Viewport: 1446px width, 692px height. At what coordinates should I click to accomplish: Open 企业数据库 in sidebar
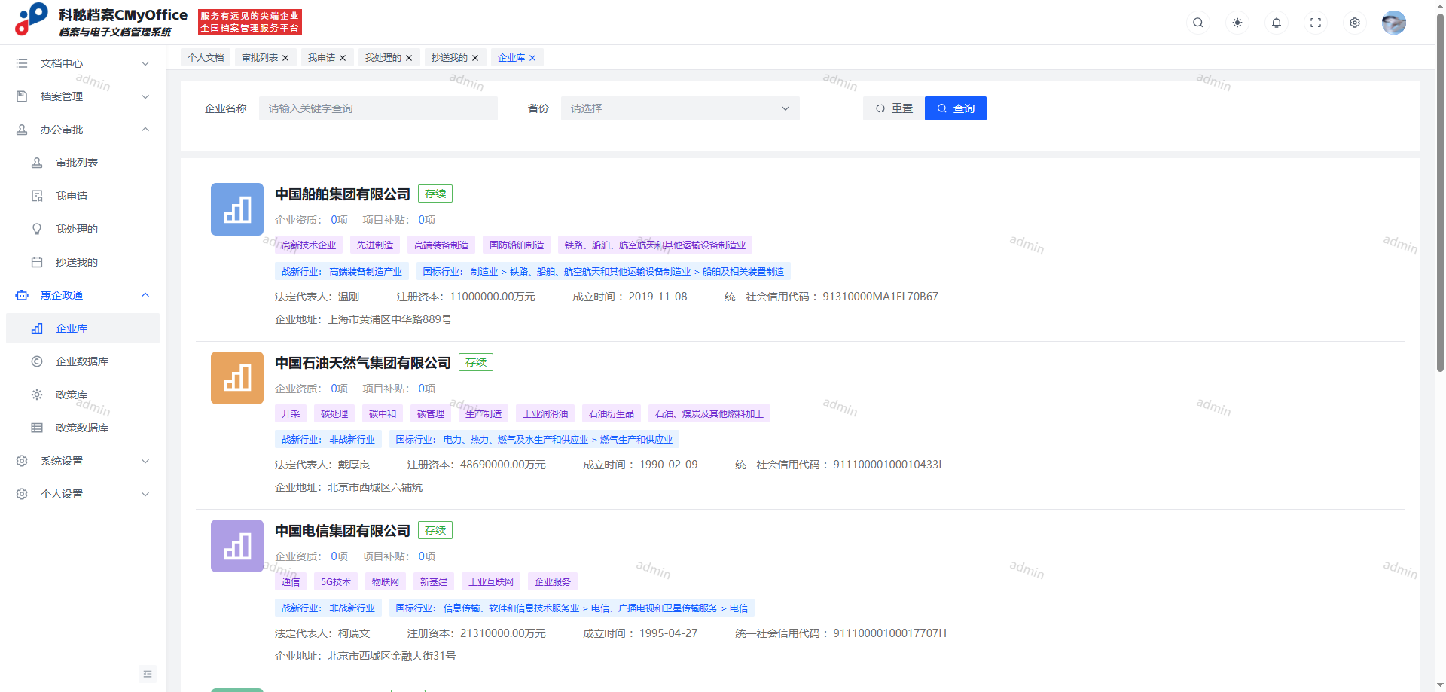(x=83, y=361)
